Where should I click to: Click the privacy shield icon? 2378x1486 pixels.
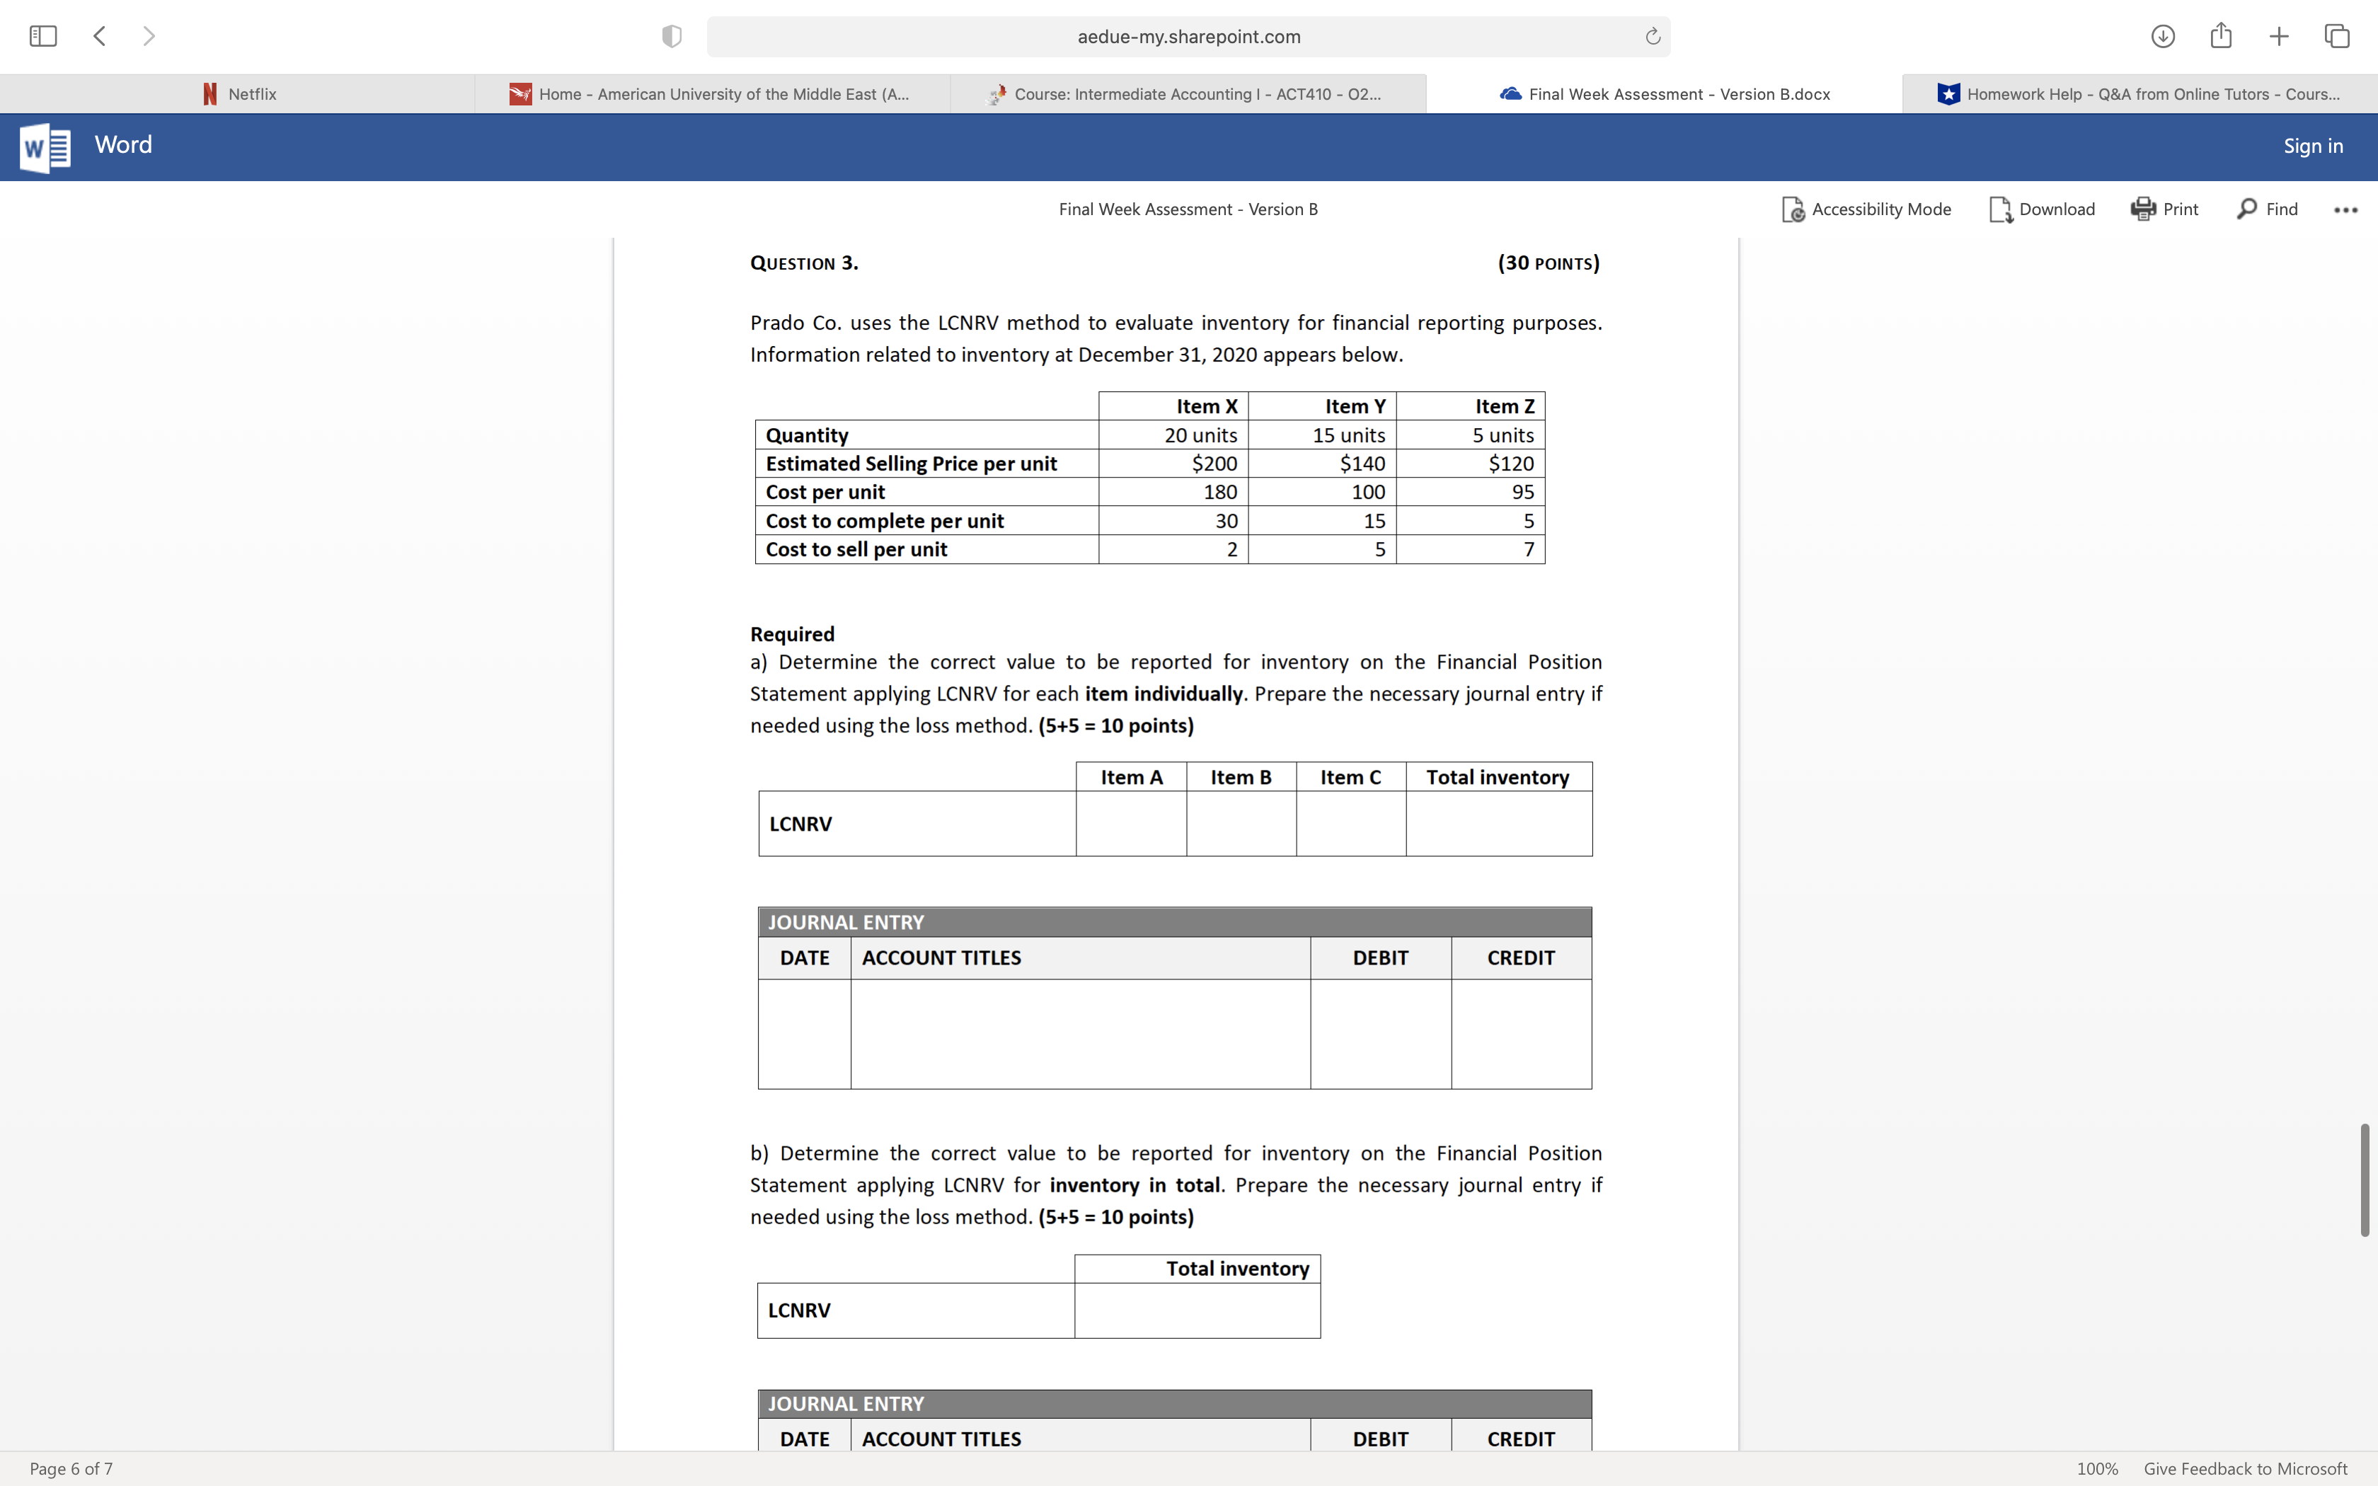coord(672,36)
